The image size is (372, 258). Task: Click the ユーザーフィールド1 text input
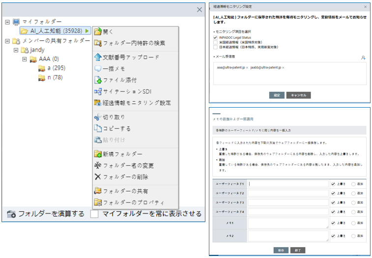coord(288,184)
